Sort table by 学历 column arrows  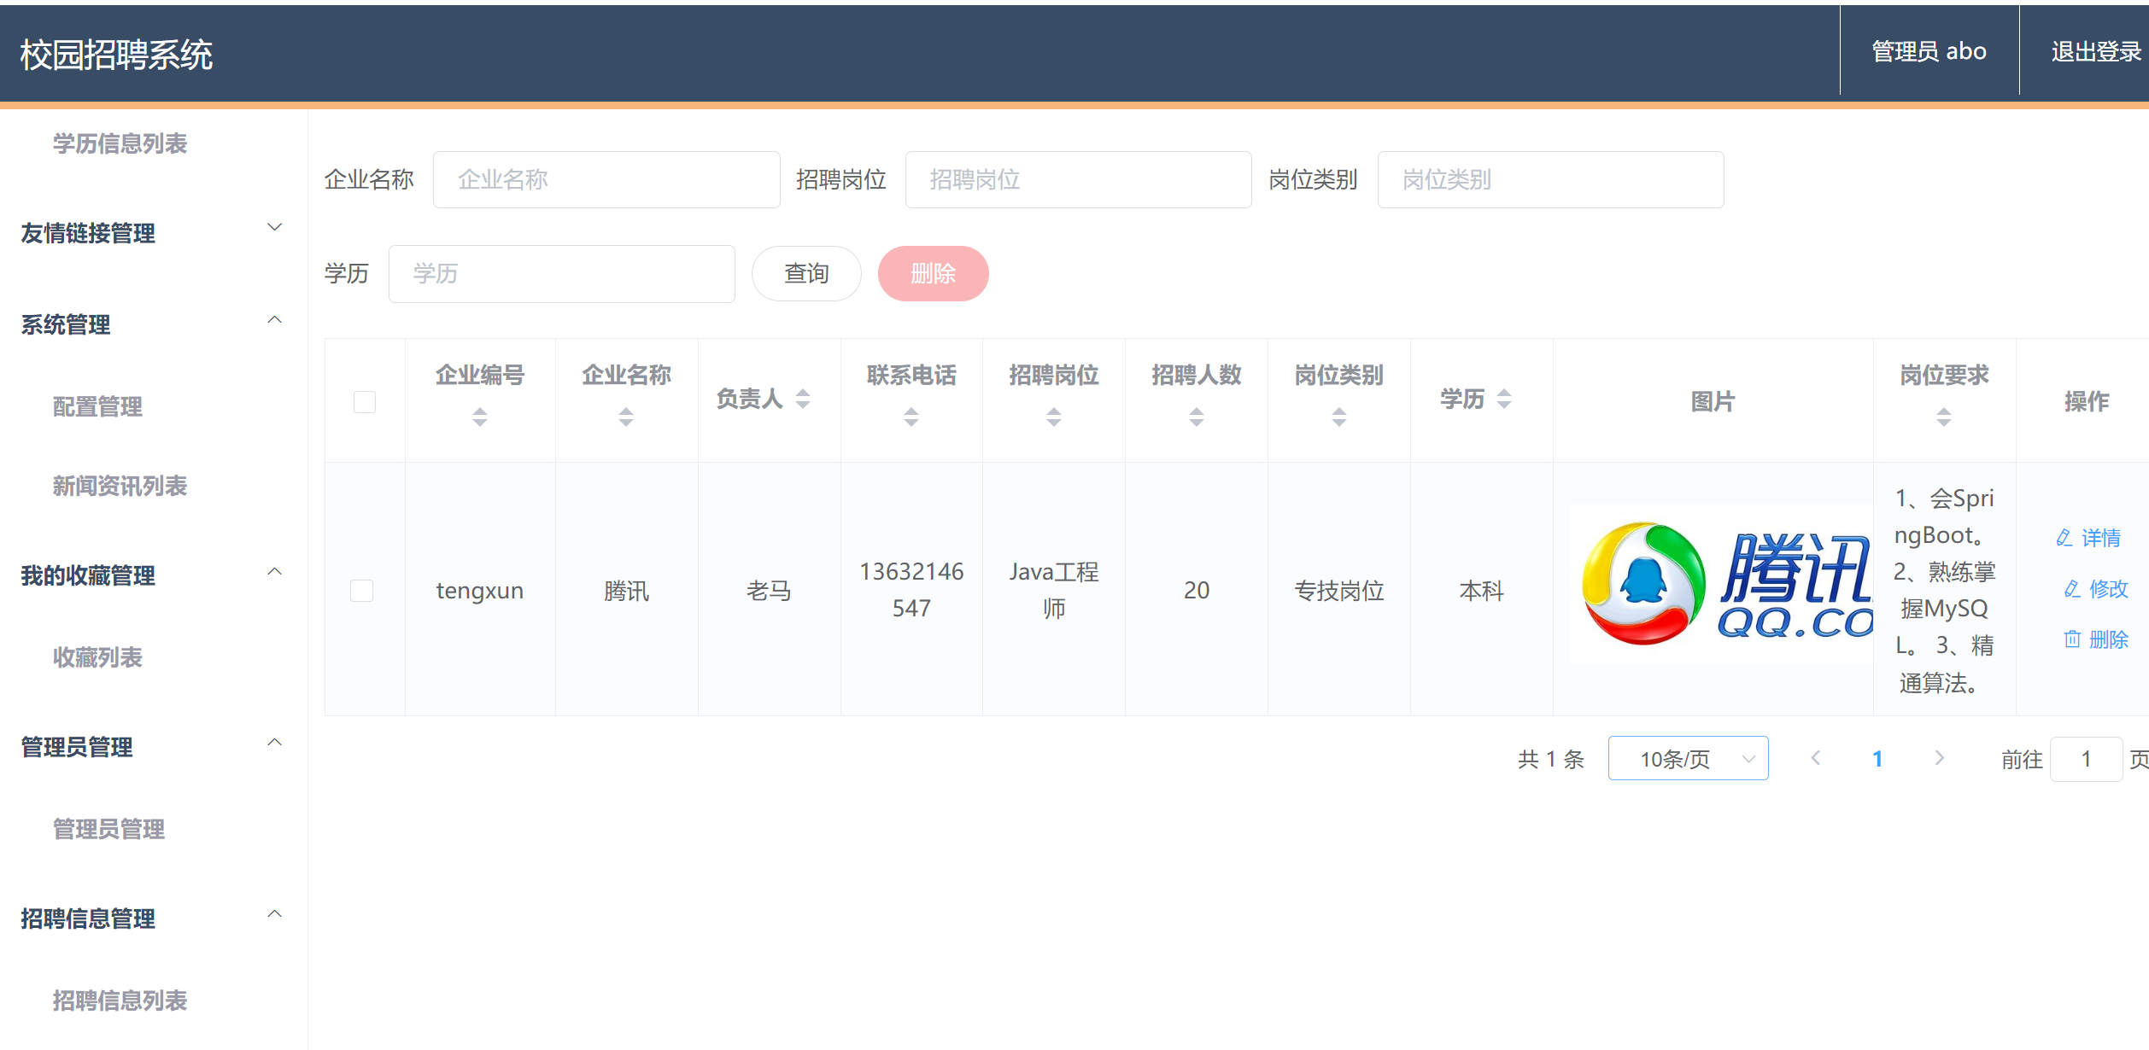click(1503, 399)
